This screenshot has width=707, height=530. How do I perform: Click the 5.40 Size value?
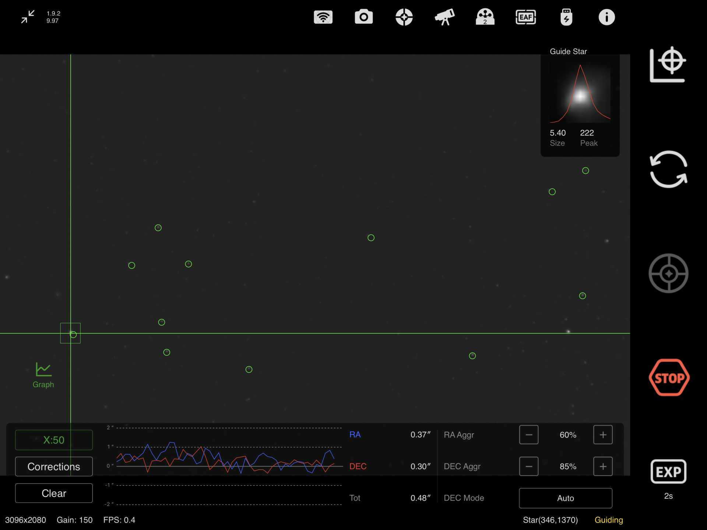click(557, 133)
